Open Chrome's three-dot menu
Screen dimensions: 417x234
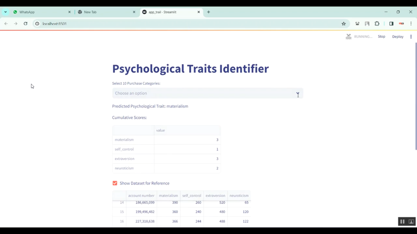point(411,24)
